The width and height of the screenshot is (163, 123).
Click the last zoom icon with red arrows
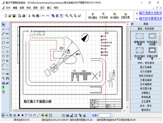point(80,16)
